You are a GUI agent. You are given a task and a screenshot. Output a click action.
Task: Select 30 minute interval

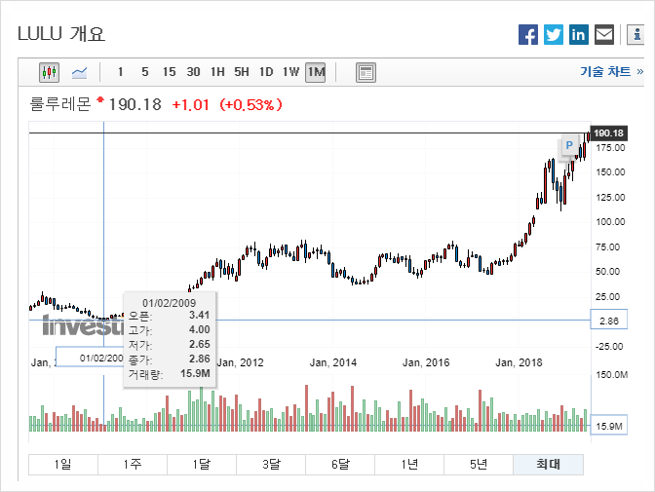coord(193,72)
